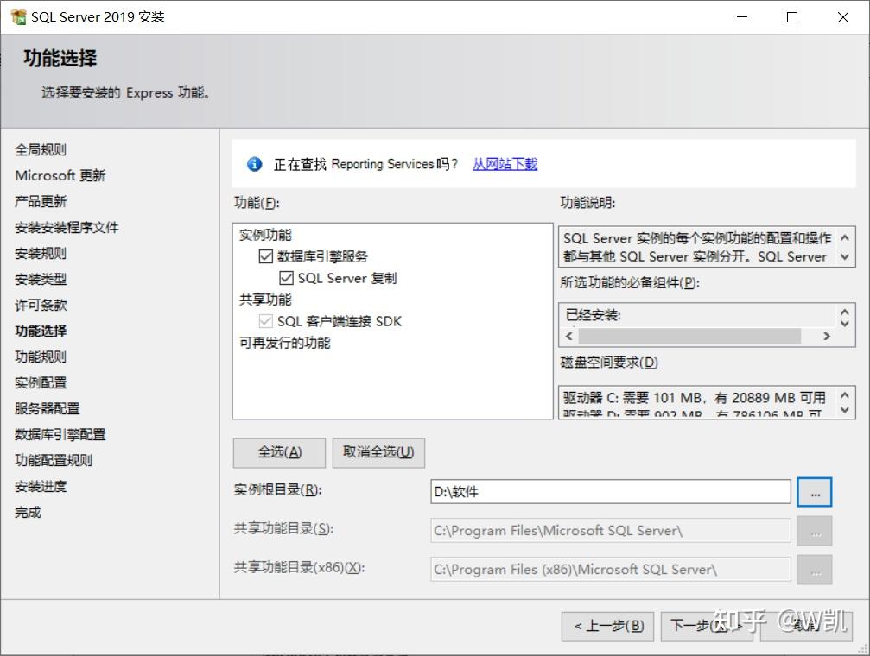Click into 实例根目录 input field

610,492
